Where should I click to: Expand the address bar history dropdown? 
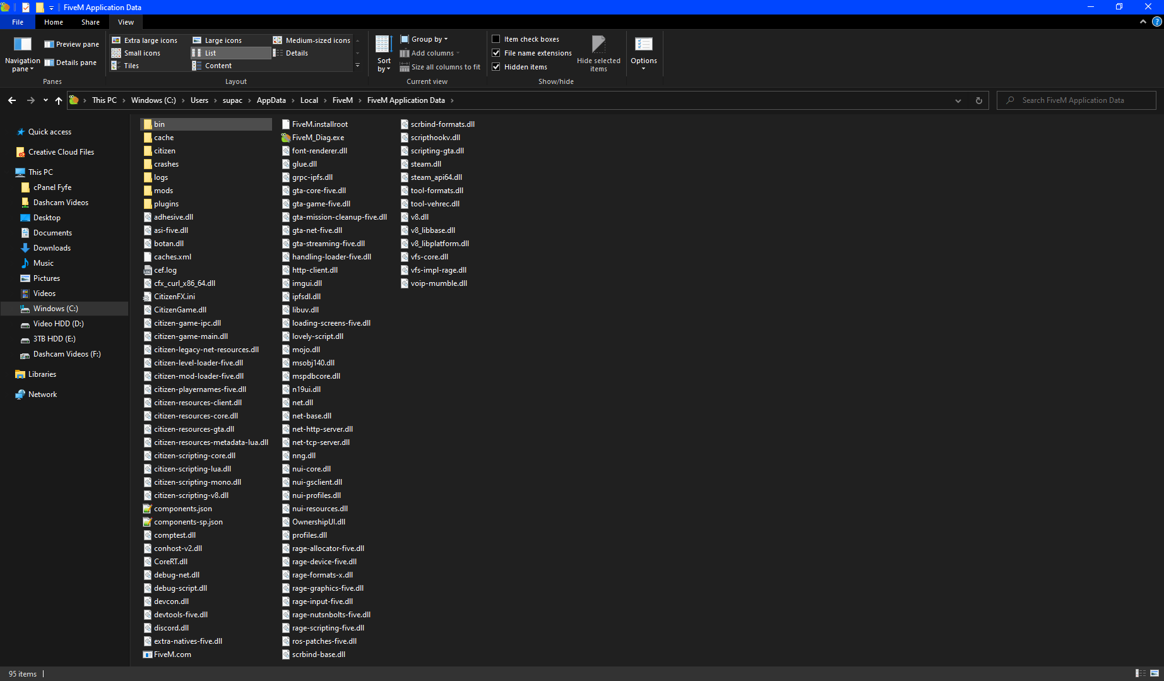(x=958, y=100)
